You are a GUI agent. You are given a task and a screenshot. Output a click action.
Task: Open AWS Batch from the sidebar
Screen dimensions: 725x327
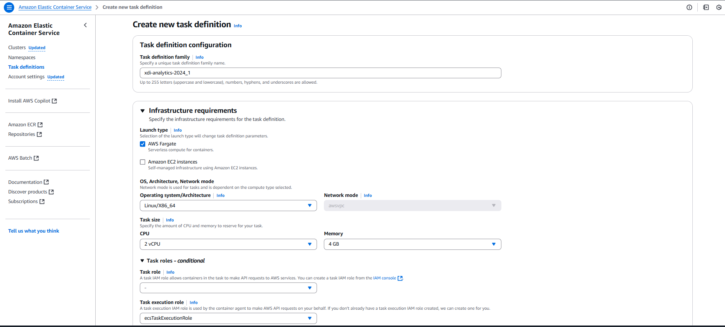point(20,158)
